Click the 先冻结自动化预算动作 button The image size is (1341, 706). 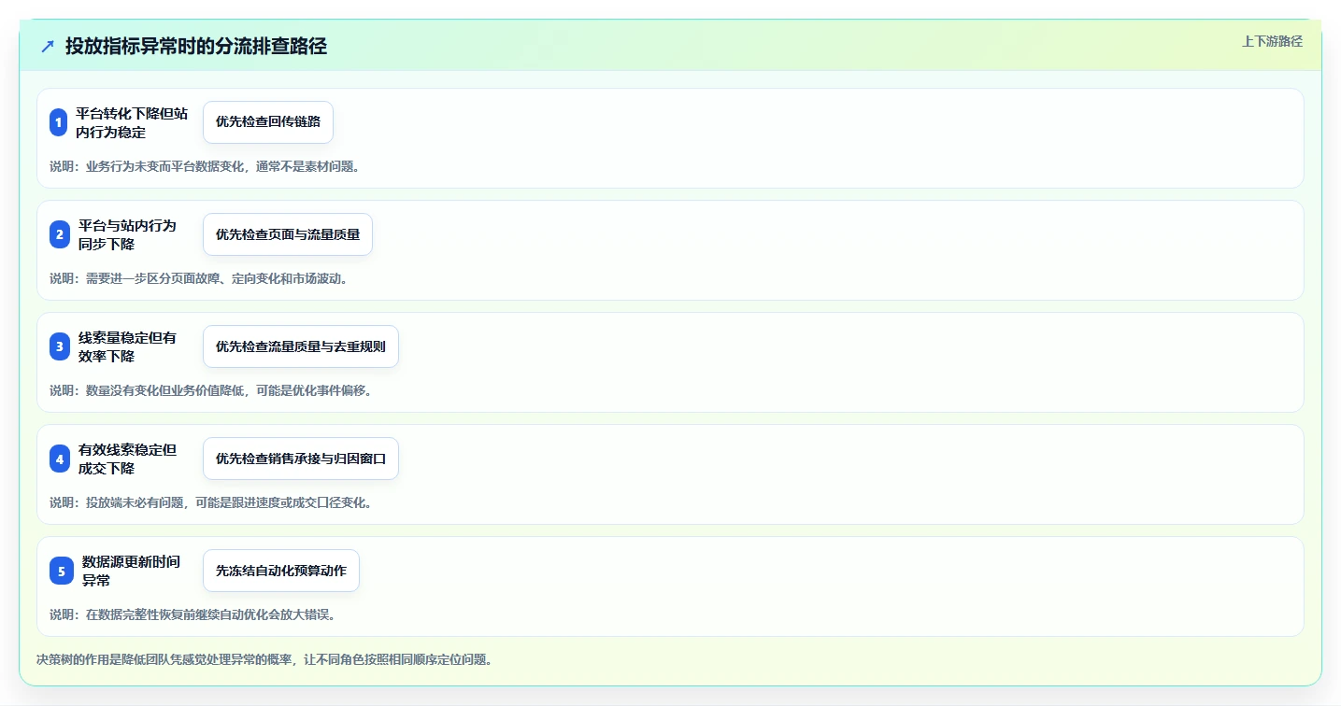[x=281, y=571]
